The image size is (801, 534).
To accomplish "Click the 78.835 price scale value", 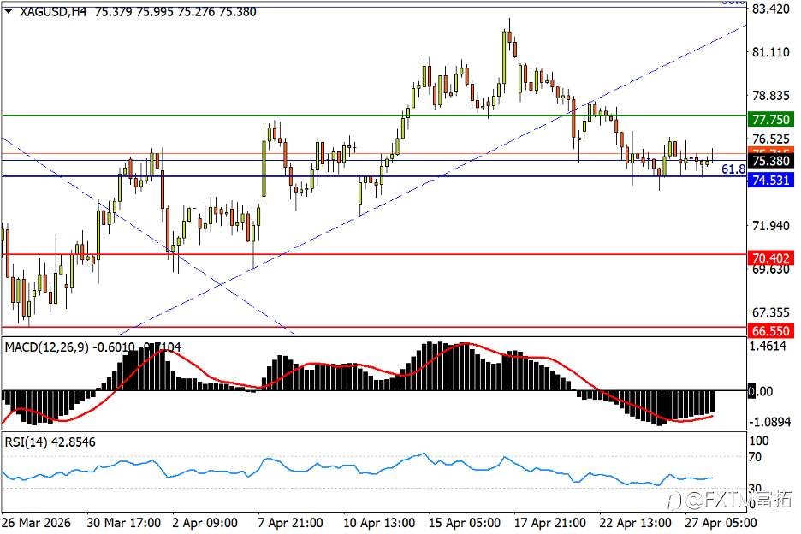I will pos(771,96).
